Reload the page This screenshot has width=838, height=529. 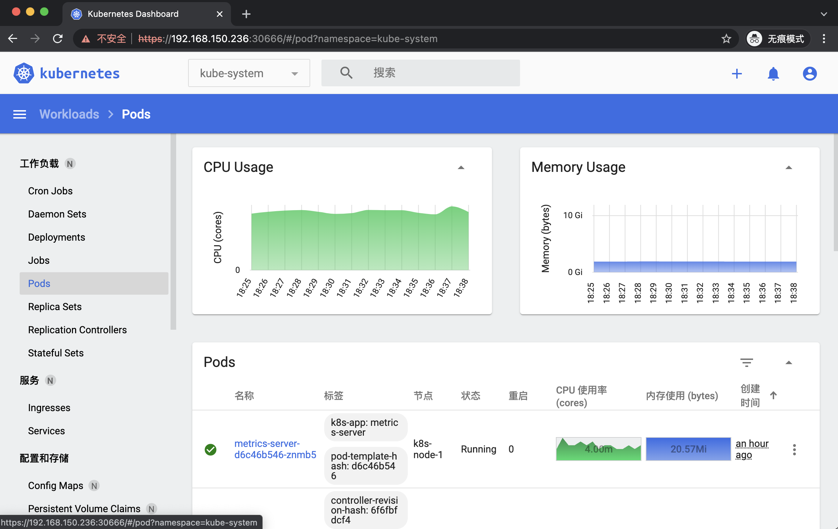58,39
